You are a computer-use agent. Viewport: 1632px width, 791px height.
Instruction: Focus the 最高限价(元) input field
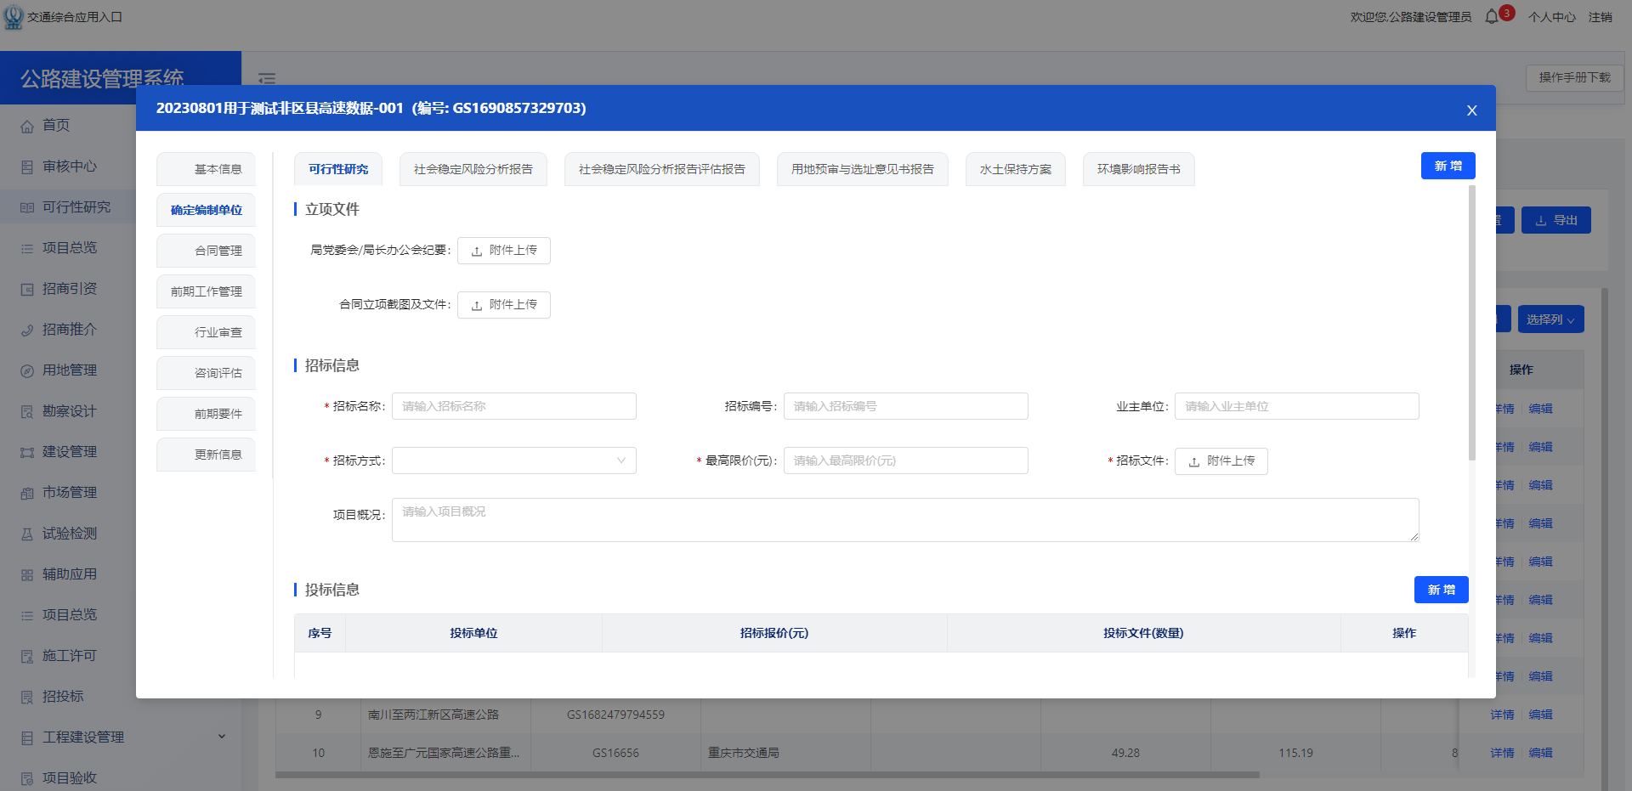906,460
